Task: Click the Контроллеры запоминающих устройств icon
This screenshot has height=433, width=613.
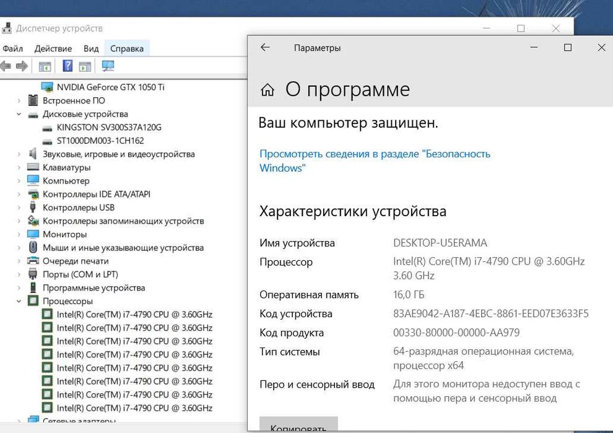Action: [x=33, y=221]
